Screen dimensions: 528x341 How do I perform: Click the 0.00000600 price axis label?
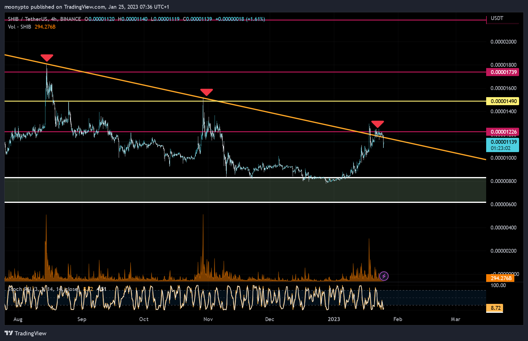pyautogui.click(x=503, y=204)
